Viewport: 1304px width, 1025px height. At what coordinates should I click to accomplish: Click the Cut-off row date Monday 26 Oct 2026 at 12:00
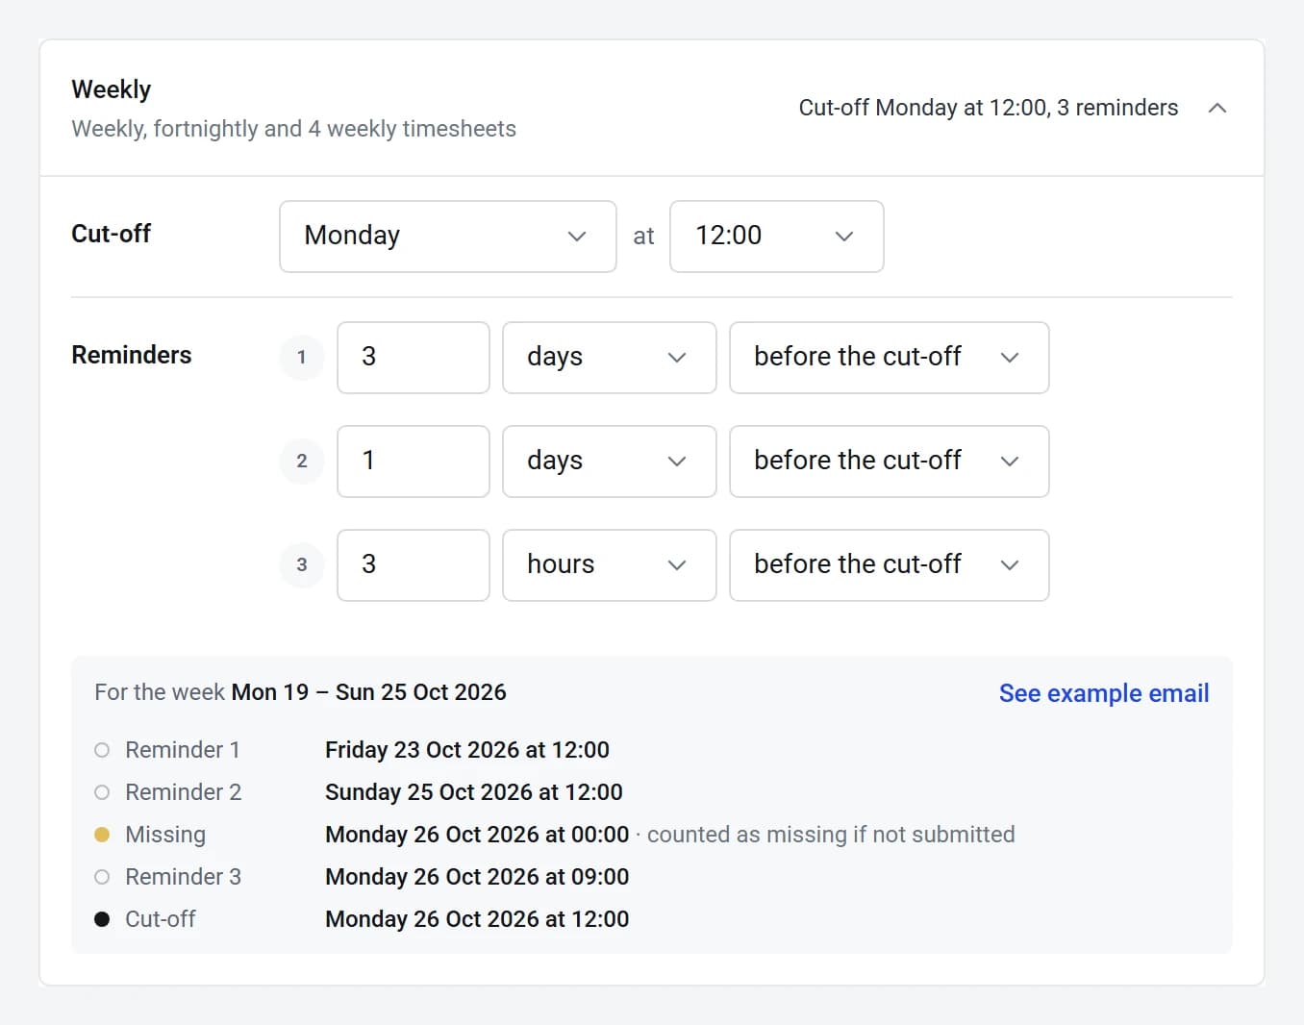click(477, 919)
